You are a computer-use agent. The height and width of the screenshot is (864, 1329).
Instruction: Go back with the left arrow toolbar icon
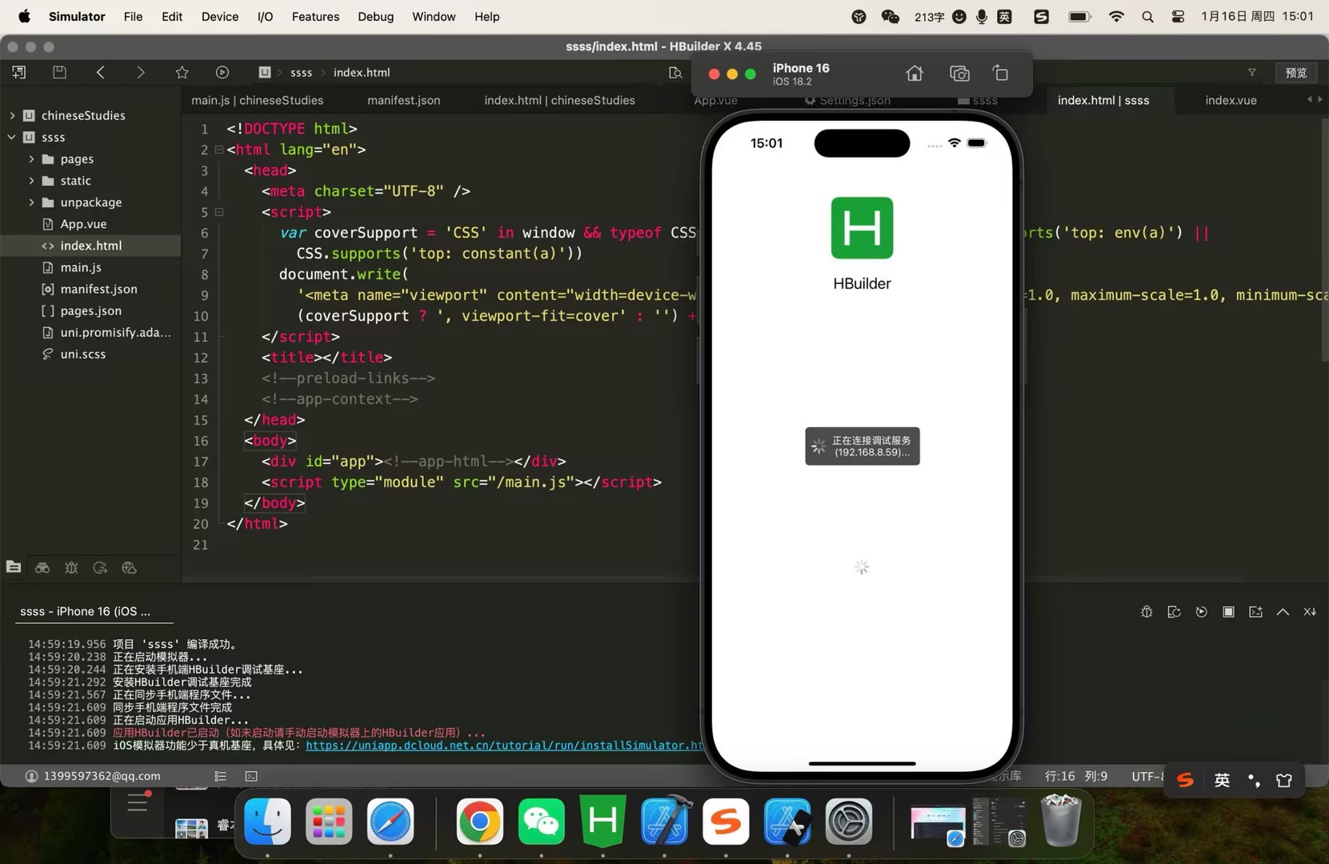click(x=101, y=72)
